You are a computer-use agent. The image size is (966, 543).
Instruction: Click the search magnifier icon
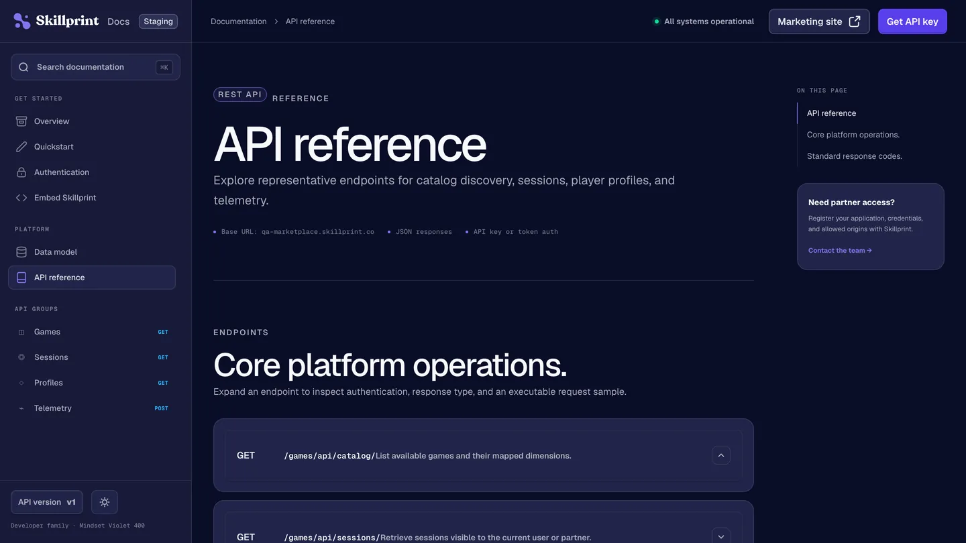point(23,67)
